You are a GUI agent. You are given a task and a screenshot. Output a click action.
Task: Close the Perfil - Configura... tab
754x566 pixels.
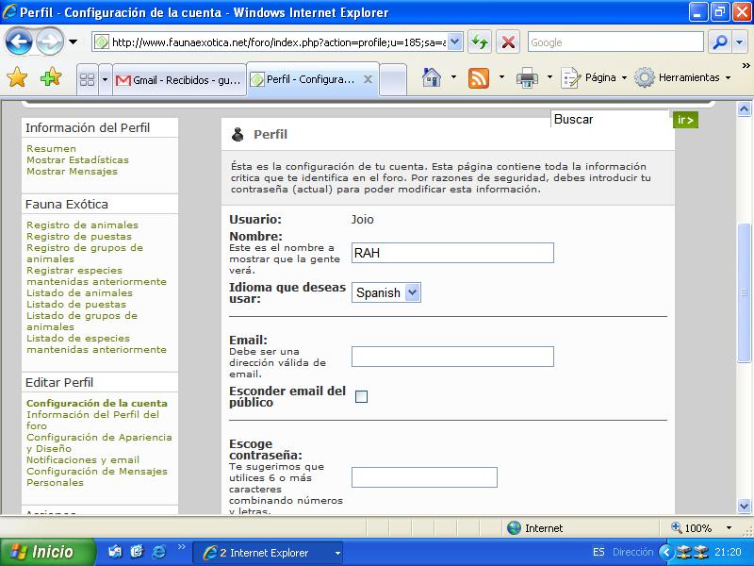[x=368, y=79]
